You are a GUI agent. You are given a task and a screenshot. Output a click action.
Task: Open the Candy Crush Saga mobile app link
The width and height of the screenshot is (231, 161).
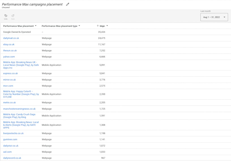coord(19,116)
